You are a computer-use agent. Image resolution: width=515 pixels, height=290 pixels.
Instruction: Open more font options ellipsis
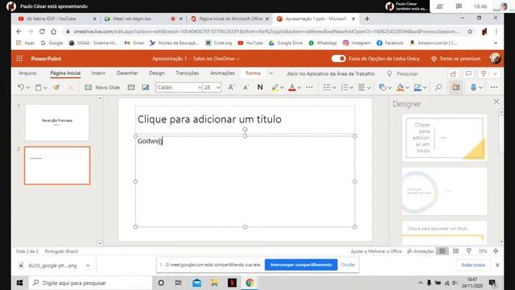[x=309, y=87]
